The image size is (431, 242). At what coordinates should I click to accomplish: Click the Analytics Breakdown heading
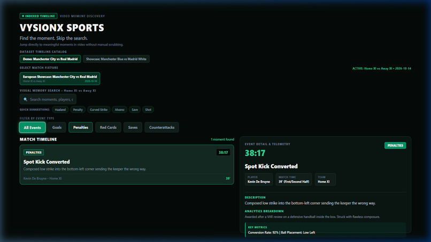(x=264, y=211)
